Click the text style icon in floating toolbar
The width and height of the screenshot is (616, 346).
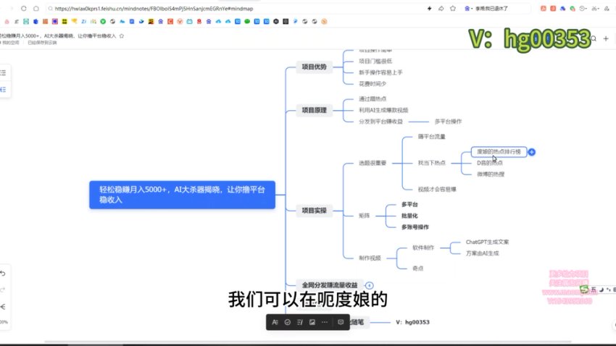[275, 321]
